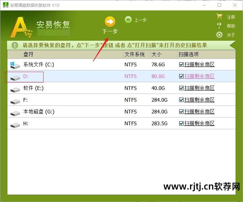Click the green exclamation info icon
243x202 pixels.
point(15,45)
